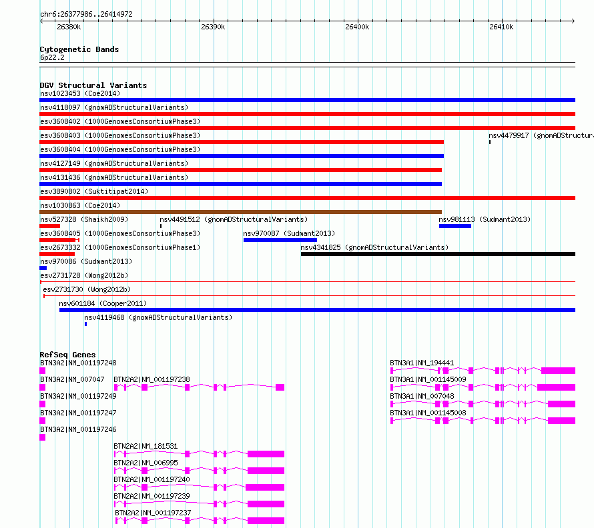Select the tiny nsv4119468 blue marker
594x528 pixels.
[x=85, y=324]
